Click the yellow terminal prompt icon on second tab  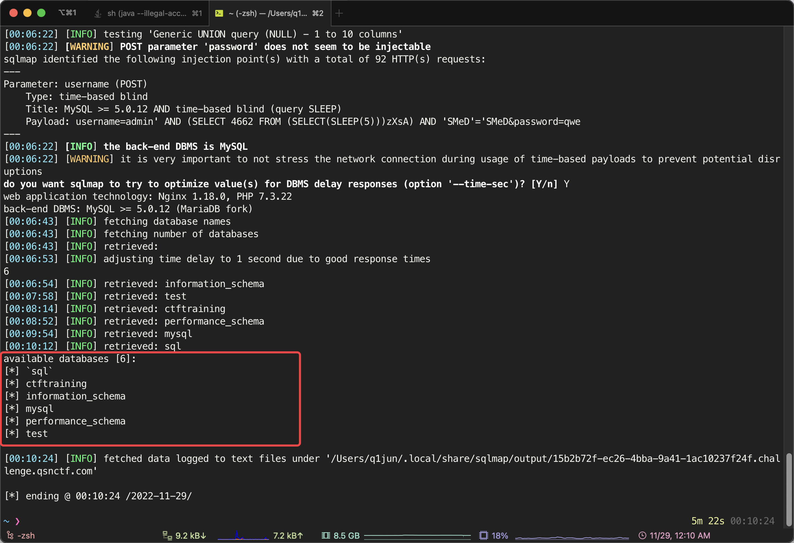pos(219,13)
